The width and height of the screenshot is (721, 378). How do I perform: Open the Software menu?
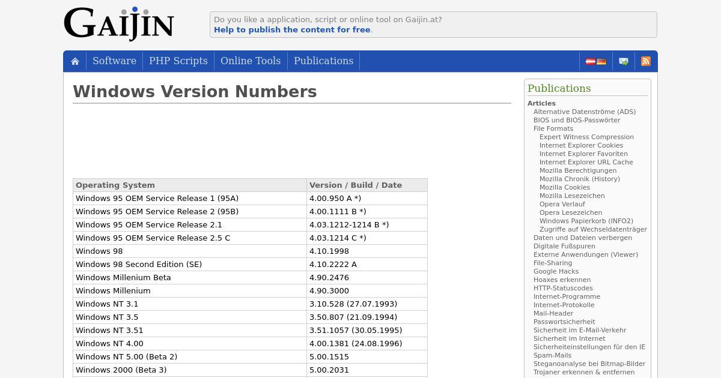[x=114, y=61]
